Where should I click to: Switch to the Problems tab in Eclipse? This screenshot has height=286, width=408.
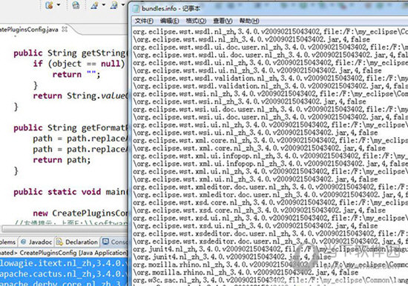(8, 242)
